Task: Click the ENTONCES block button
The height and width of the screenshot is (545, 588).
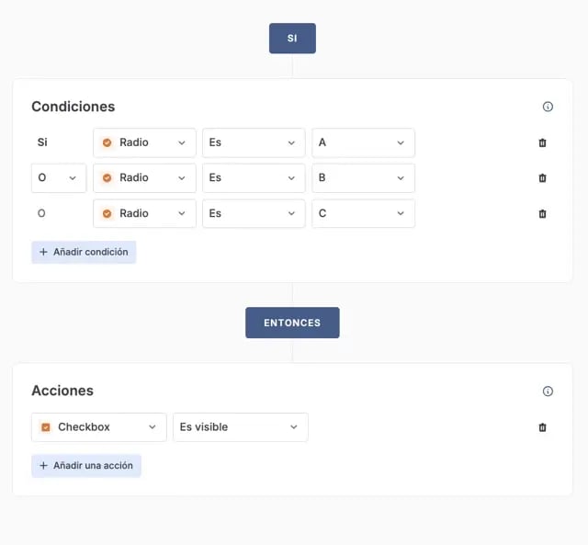Action: click(292, 323)
